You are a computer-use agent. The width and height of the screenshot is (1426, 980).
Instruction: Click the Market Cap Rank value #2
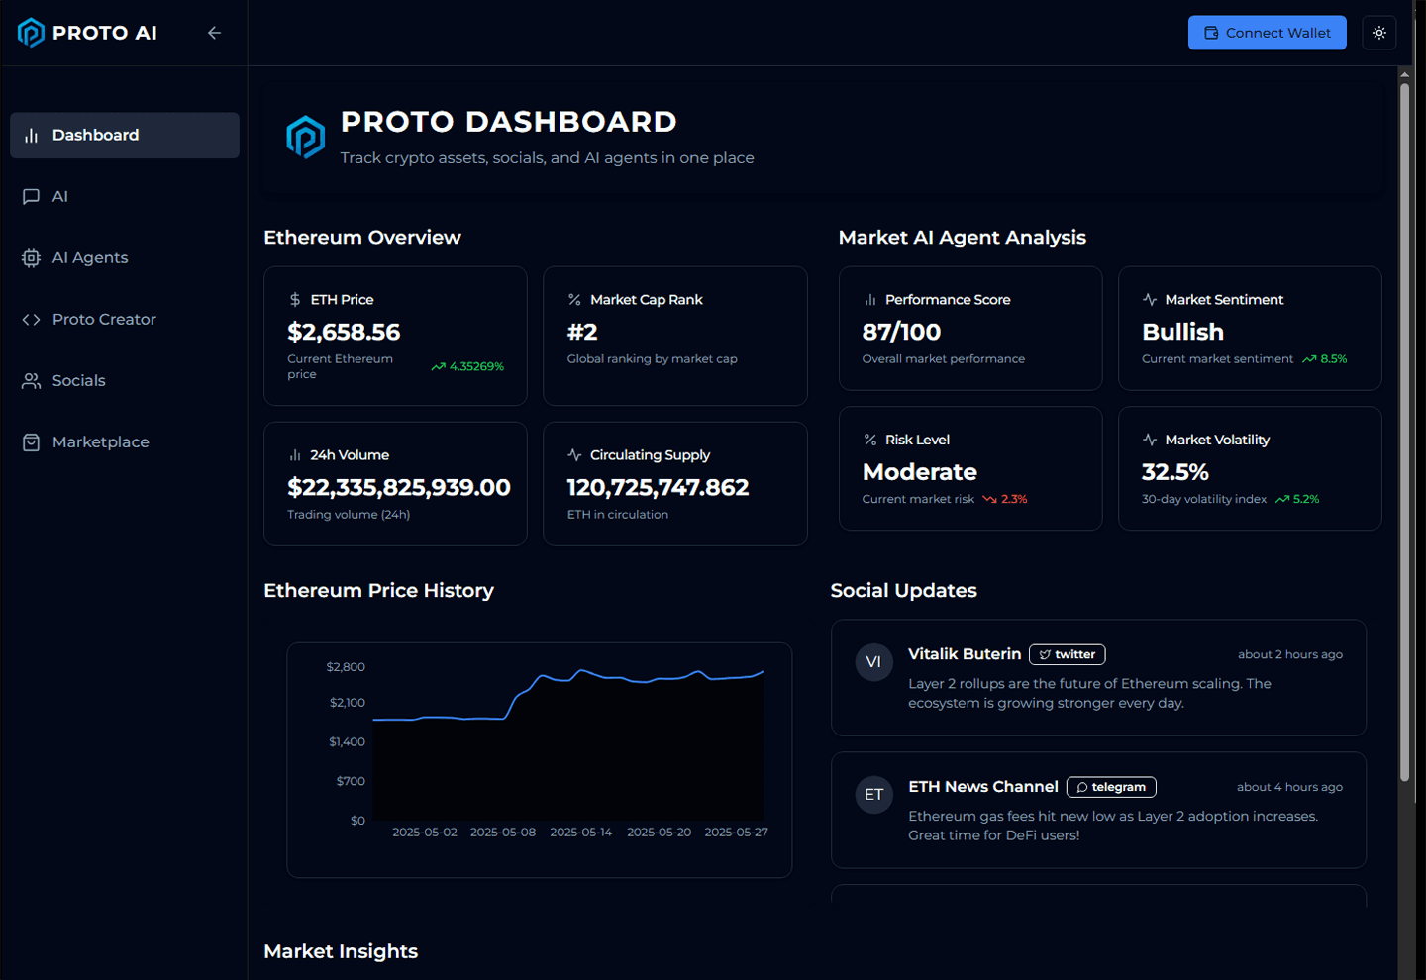(582, 332)
